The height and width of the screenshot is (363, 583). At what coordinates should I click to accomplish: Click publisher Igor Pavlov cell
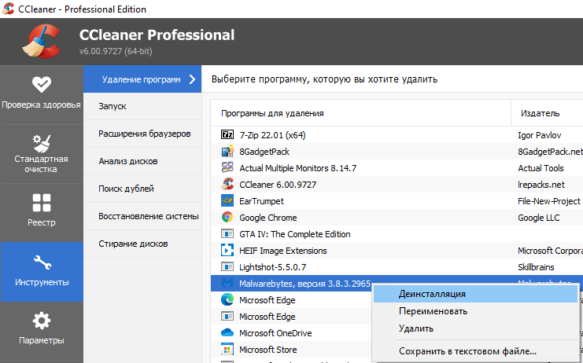540,135
